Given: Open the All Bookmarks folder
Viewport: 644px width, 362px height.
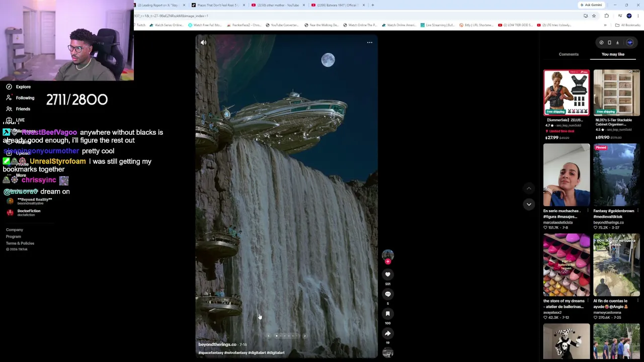Looking at the screenshot, I should pyautogui.click(x=627, y=25).
